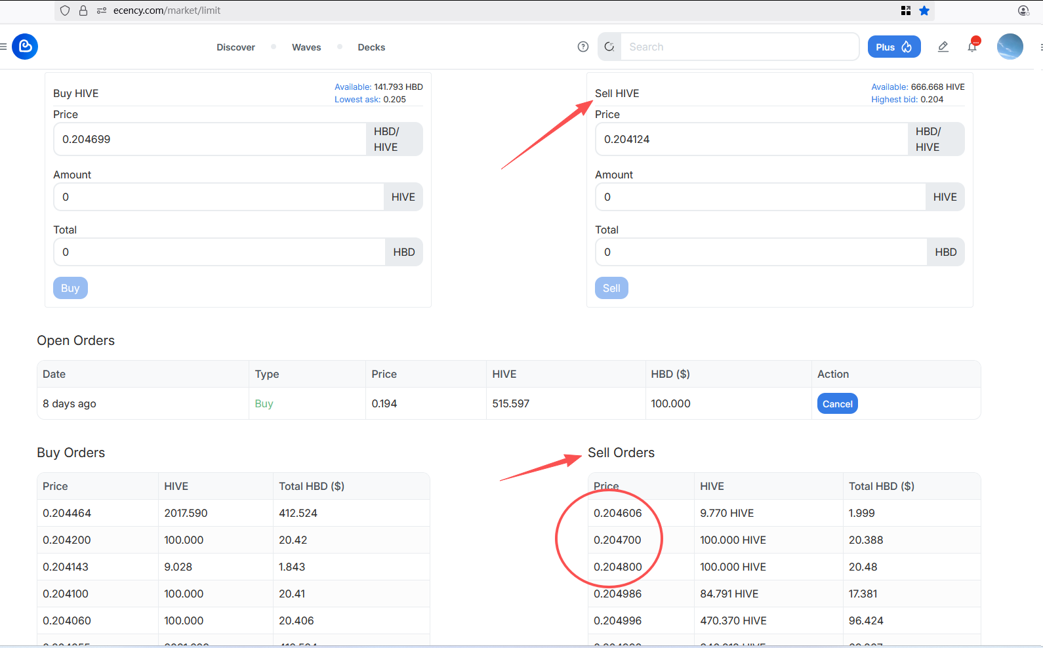
Task: Click Available 141.793 HBD link
Action: (x=378, y=87)
